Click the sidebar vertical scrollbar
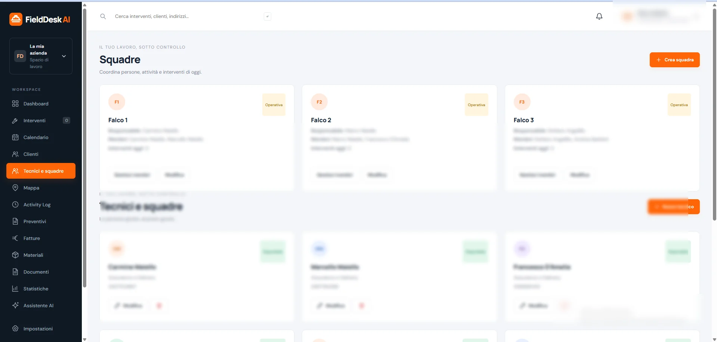 click(84, 148)
